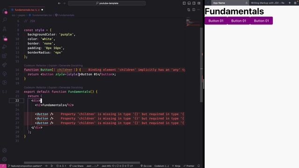
Task: Open the pages breadcrumb
Action: tap(22, 15)
